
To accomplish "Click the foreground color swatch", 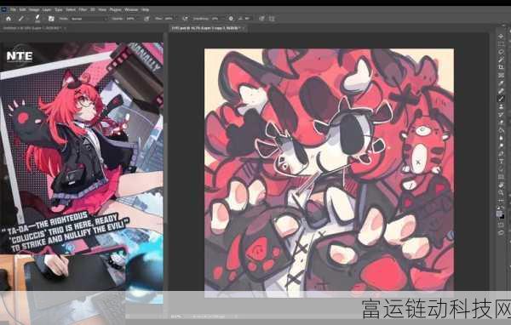I will [x=499, y=214].
